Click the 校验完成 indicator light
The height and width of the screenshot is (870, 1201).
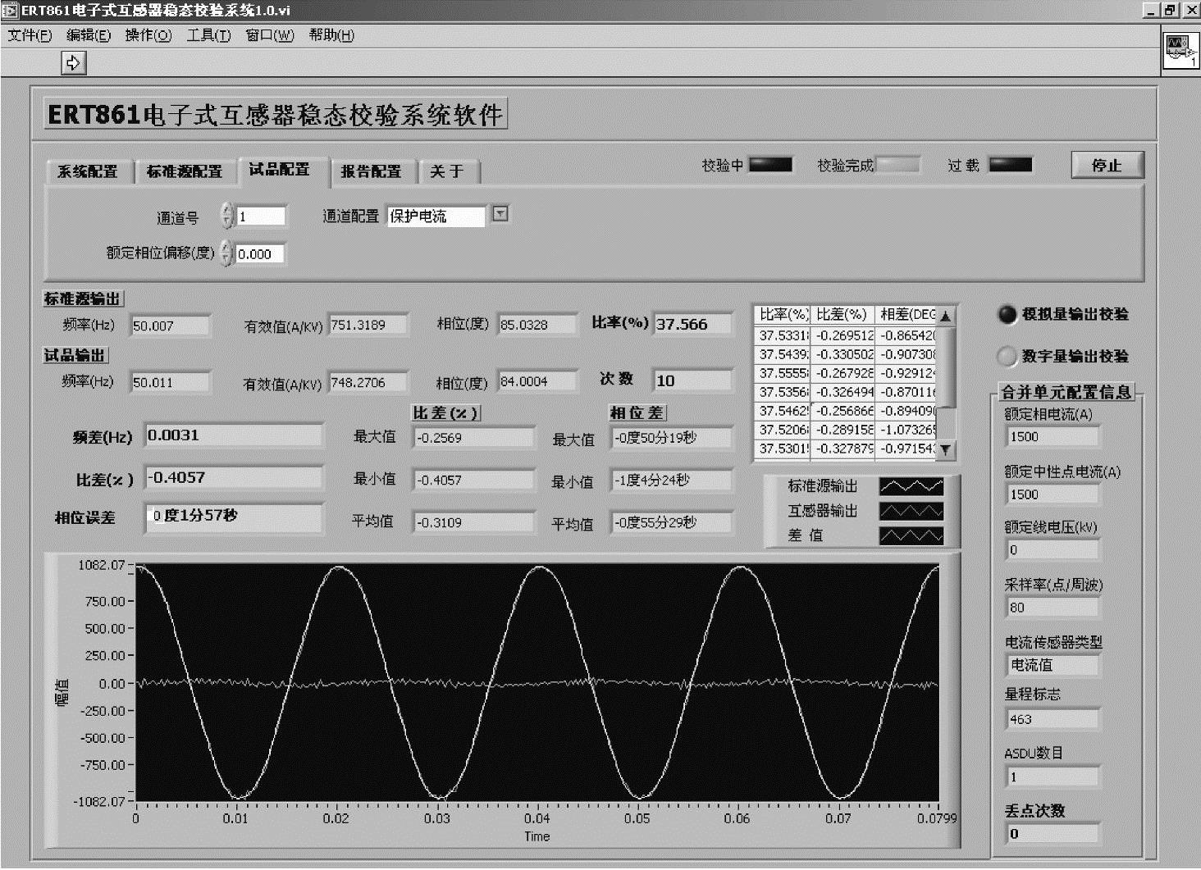(897, 165)
